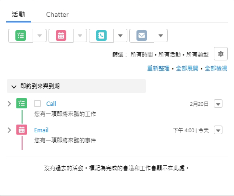This screenshot has width=234, height=196.
Task: Open the timeline settings gear icon
Action: [x=221, y=54]
